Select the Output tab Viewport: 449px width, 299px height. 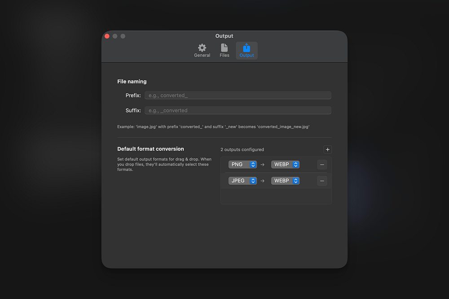coord(247,51)
